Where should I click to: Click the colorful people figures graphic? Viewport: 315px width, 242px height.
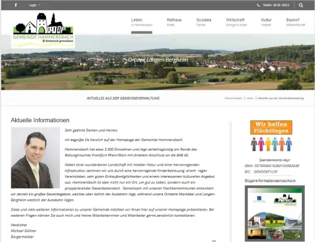[272, 144]
